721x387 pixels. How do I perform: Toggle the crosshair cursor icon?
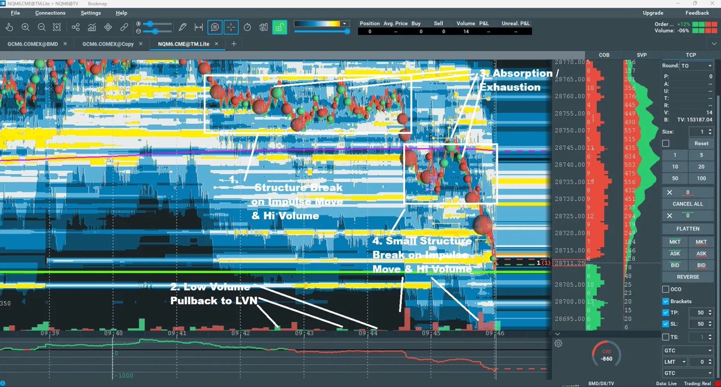click(x=231, y=27)
